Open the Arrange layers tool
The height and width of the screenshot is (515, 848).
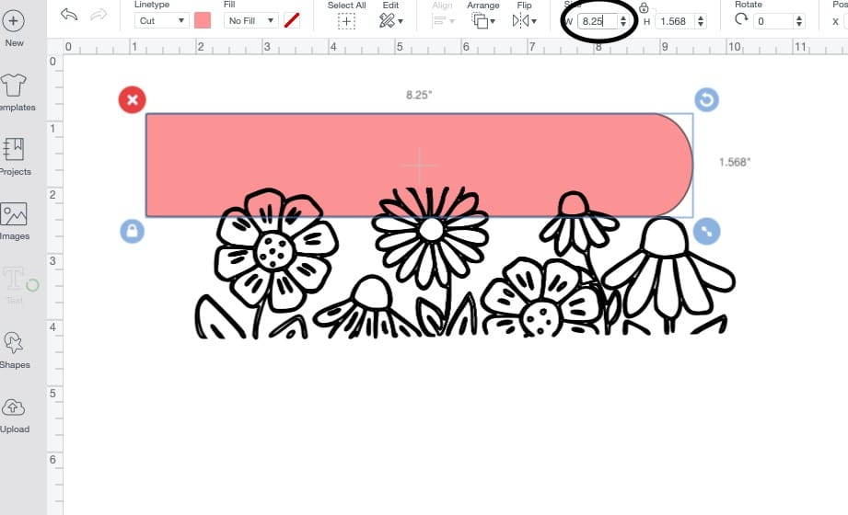click(483, 21)
